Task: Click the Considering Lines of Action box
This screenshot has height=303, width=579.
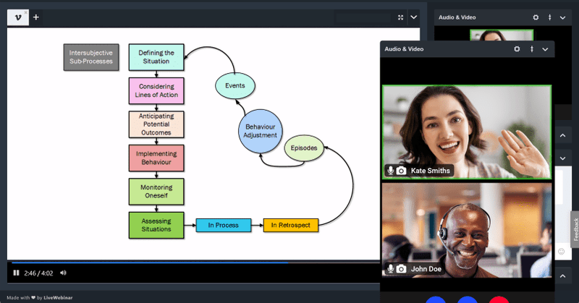Action: pyautogui.click(x=156, y=91)
